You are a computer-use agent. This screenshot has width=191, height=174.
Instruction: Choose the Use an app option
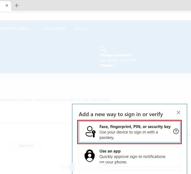(130, 156)
